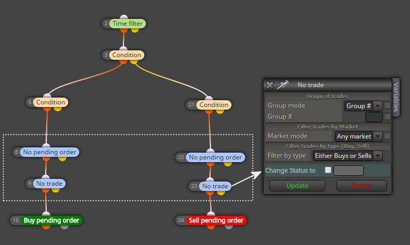410x245 pixels.
Task: Toggle the checkbox next to Group mode
Action: [x=387, y=105]
